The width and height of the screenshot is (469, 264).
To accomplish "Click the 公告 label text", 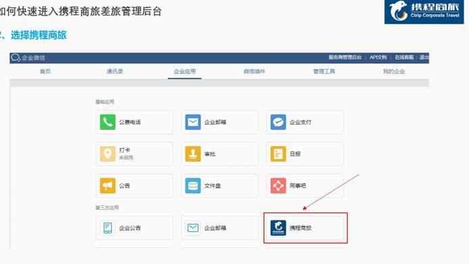I will (x=125, y=185).
